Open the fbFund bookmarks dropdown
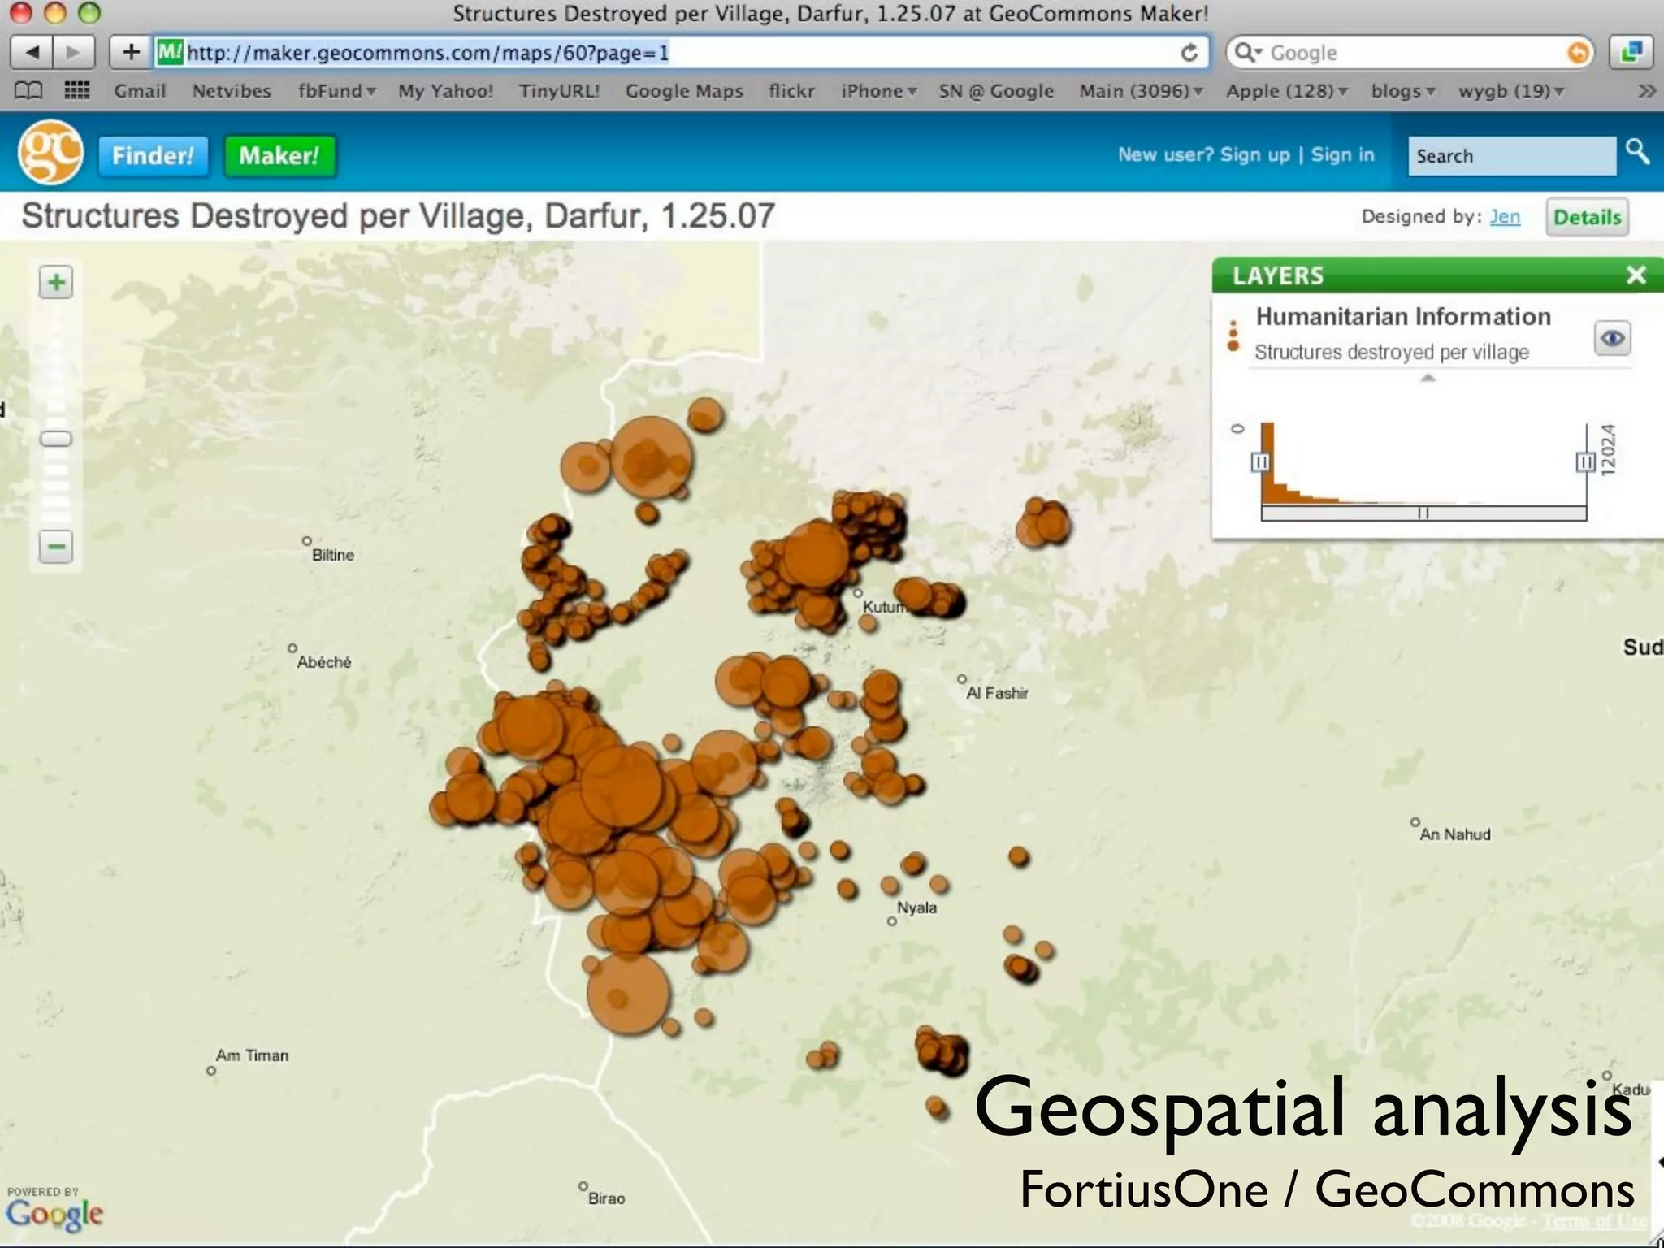The width and height of the screenshot is (1664, 1248). pos(336,90)
